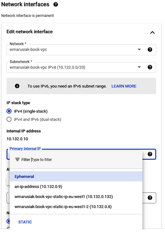Click the STATIC button
Viewport: 165px width, 232px height.
coord(25,222)
